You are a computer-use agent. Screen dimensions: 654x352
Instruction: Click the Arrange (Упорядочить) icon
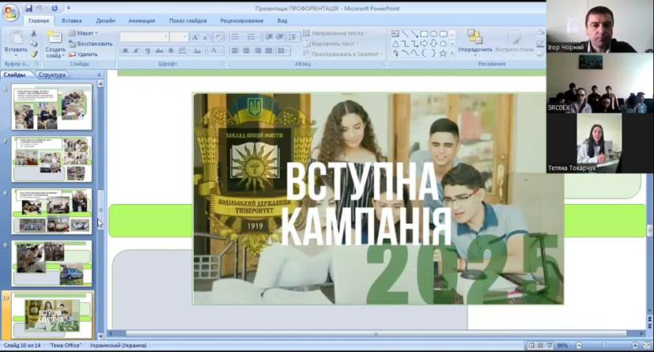[474, 41]
